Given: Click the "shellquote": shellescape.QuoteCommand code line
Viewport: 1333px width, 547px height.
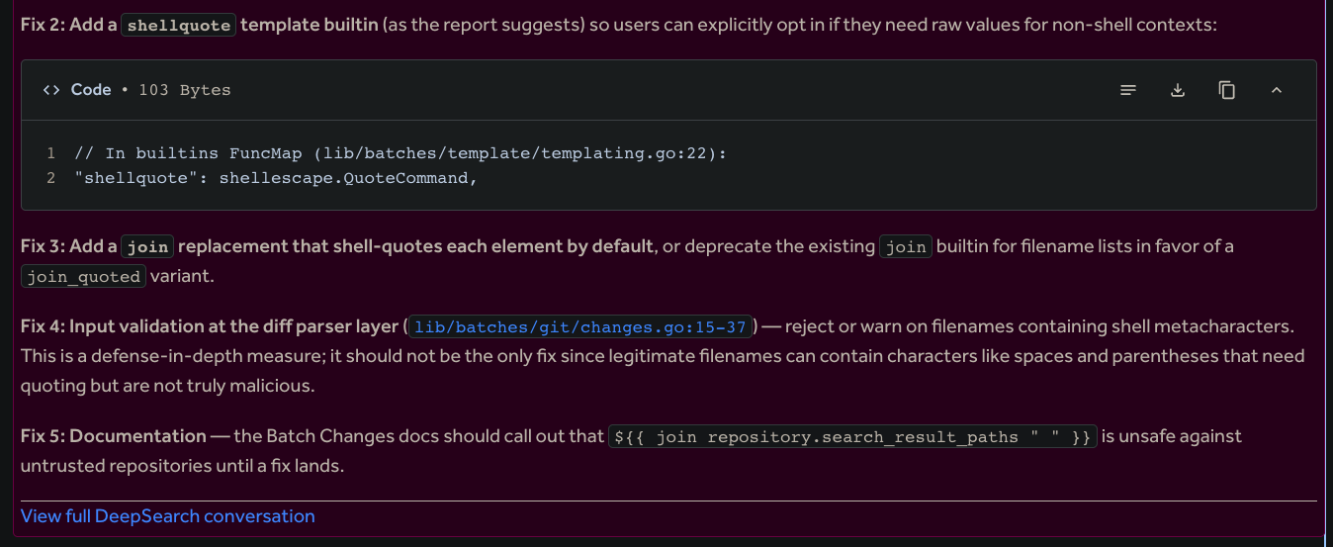Looking at the screenshot, I should click(x=276, y=178).
